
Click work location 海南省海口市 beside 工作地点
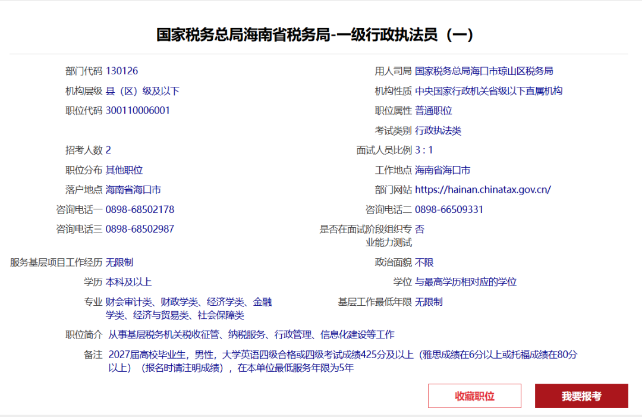point(443,170)
